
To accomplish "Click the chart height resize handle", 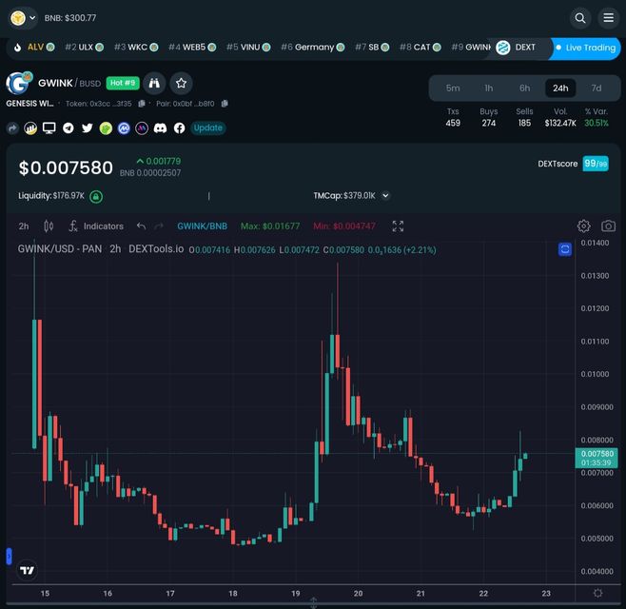I will [313, 602].
